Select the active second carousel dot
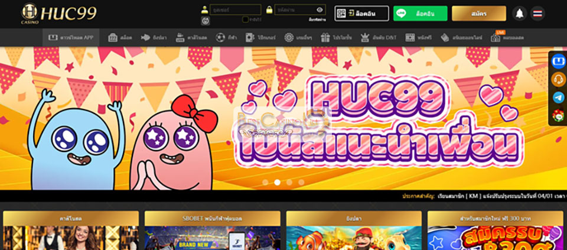This screenshot has height=250, width=567. 278,183
